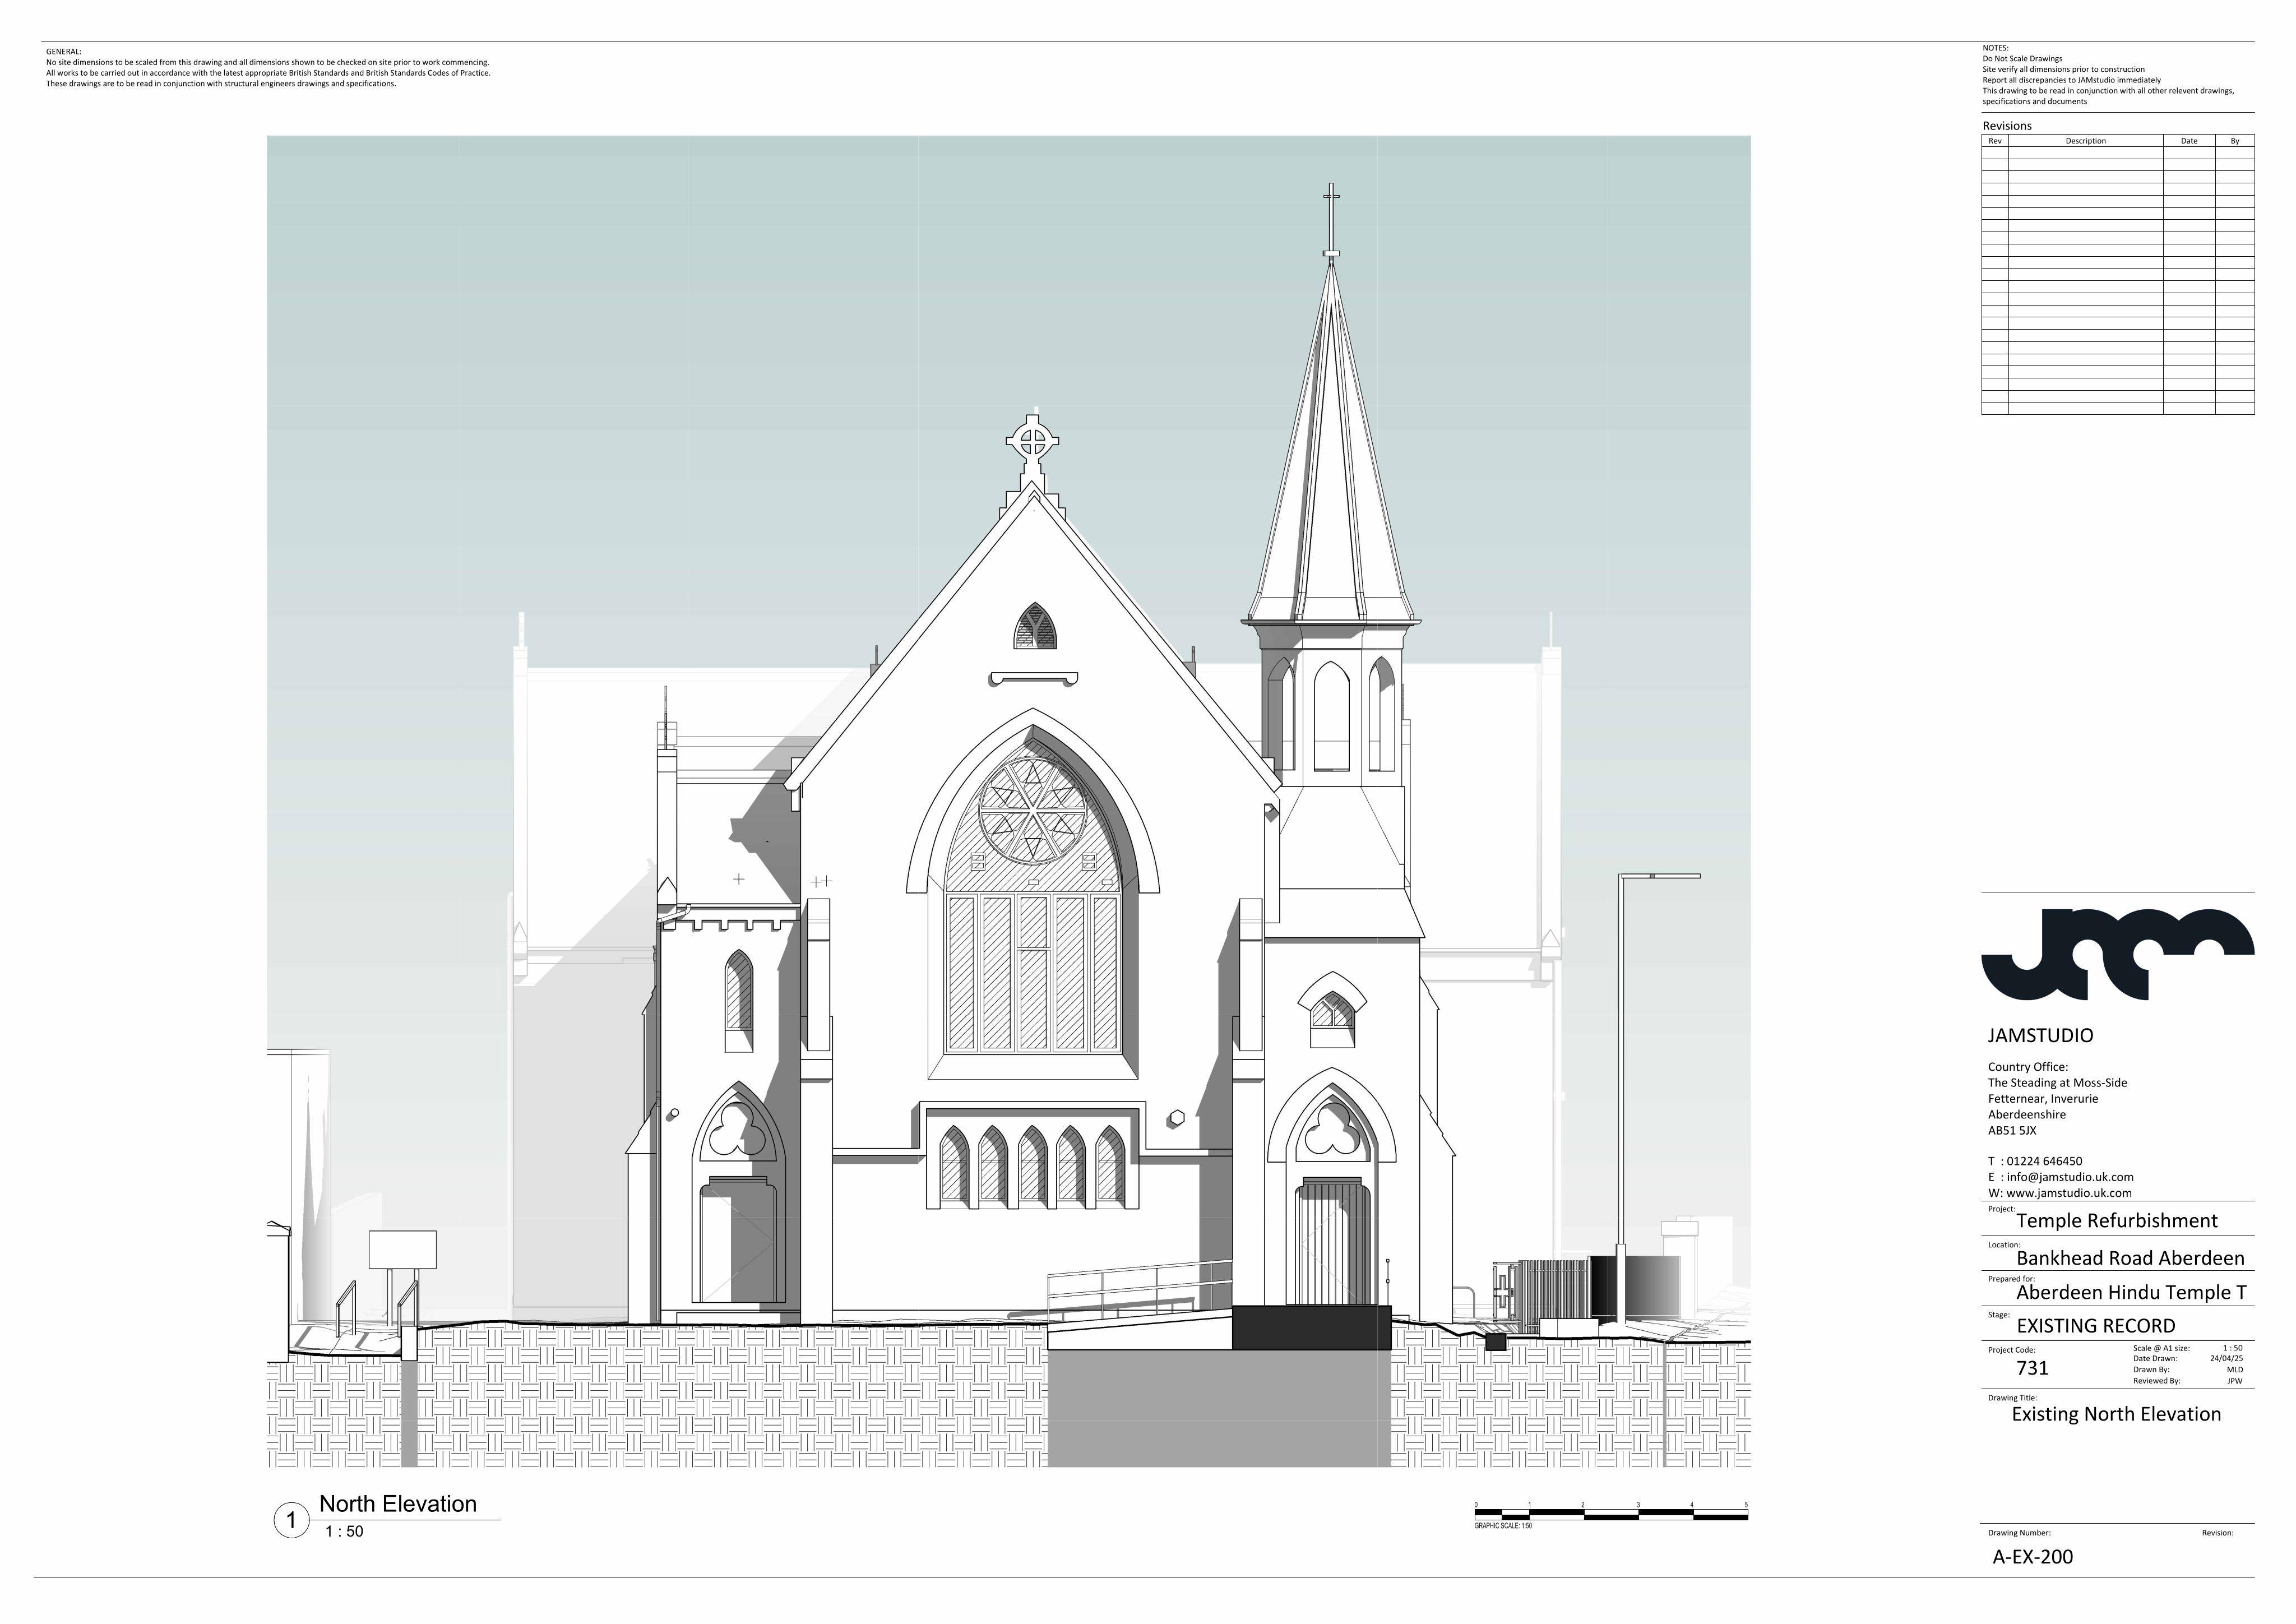The height and width of the screenshot is (1624, 2296).
Task: Click the 'Description' column header
Action: click(2085, 141)
